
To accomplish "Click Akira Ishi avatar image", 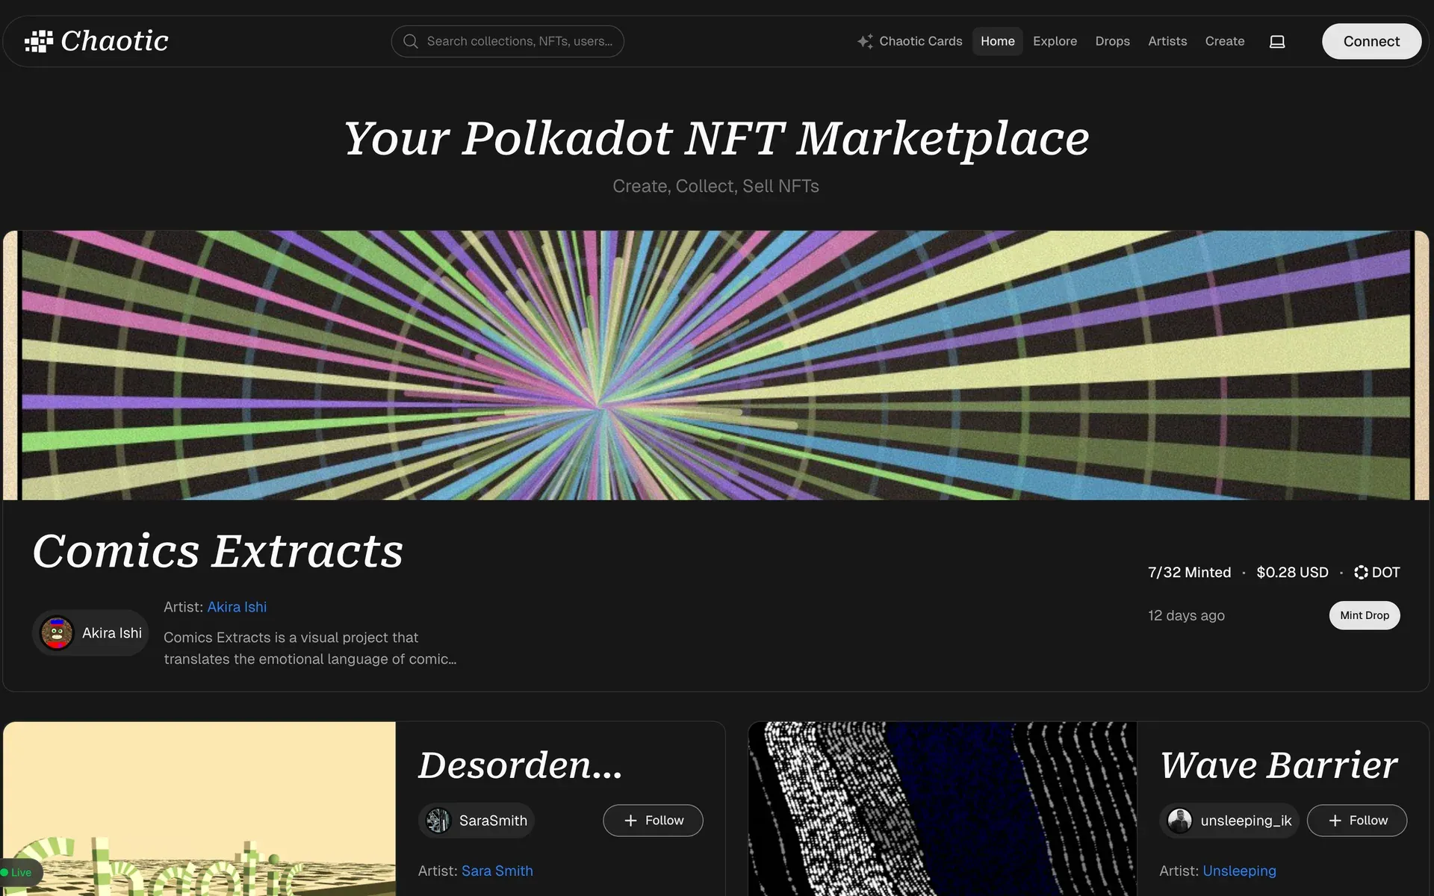I will pyautogui.click(x=57, y=633).
